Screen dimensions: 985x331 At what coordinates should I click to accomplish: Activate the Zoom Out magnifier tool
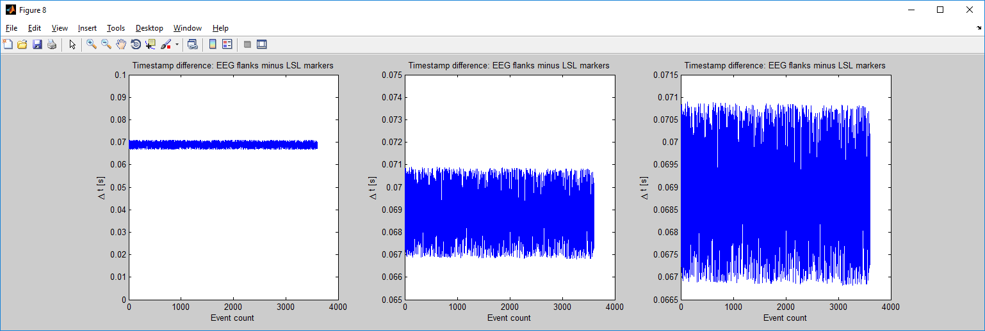[106, 44]
